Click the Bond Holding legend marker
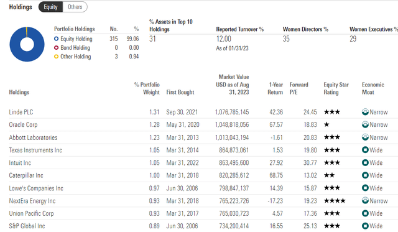This screenshot has width=398, height=232. coord(57,48)
